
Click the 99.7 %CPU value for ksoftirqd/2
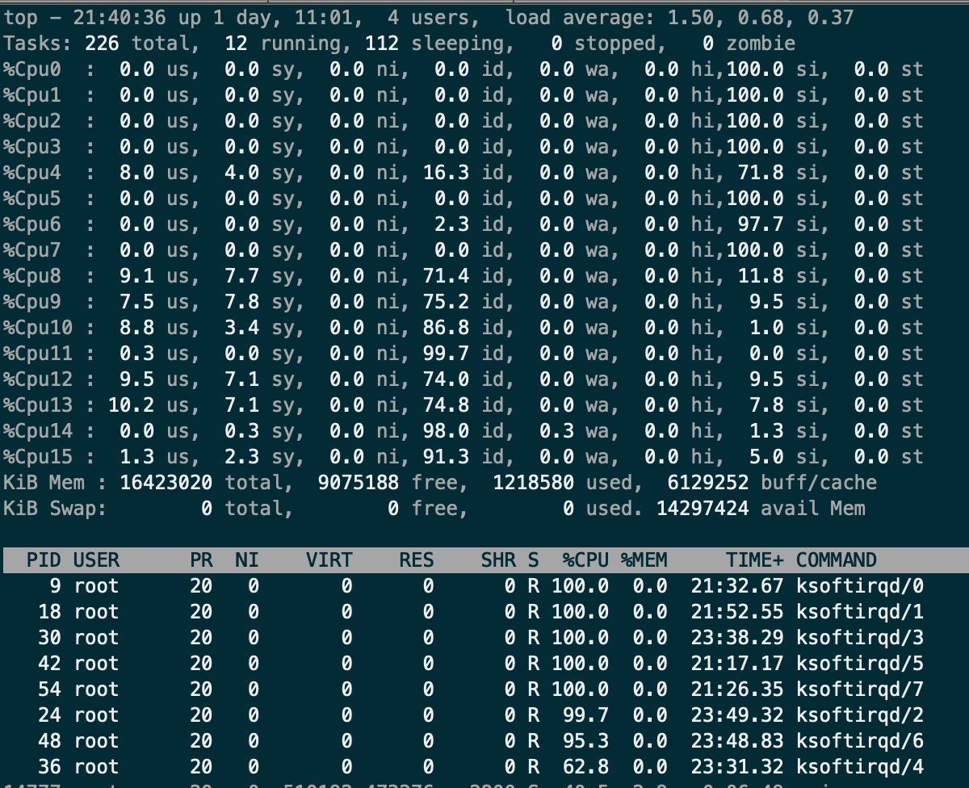coord(586,715)
